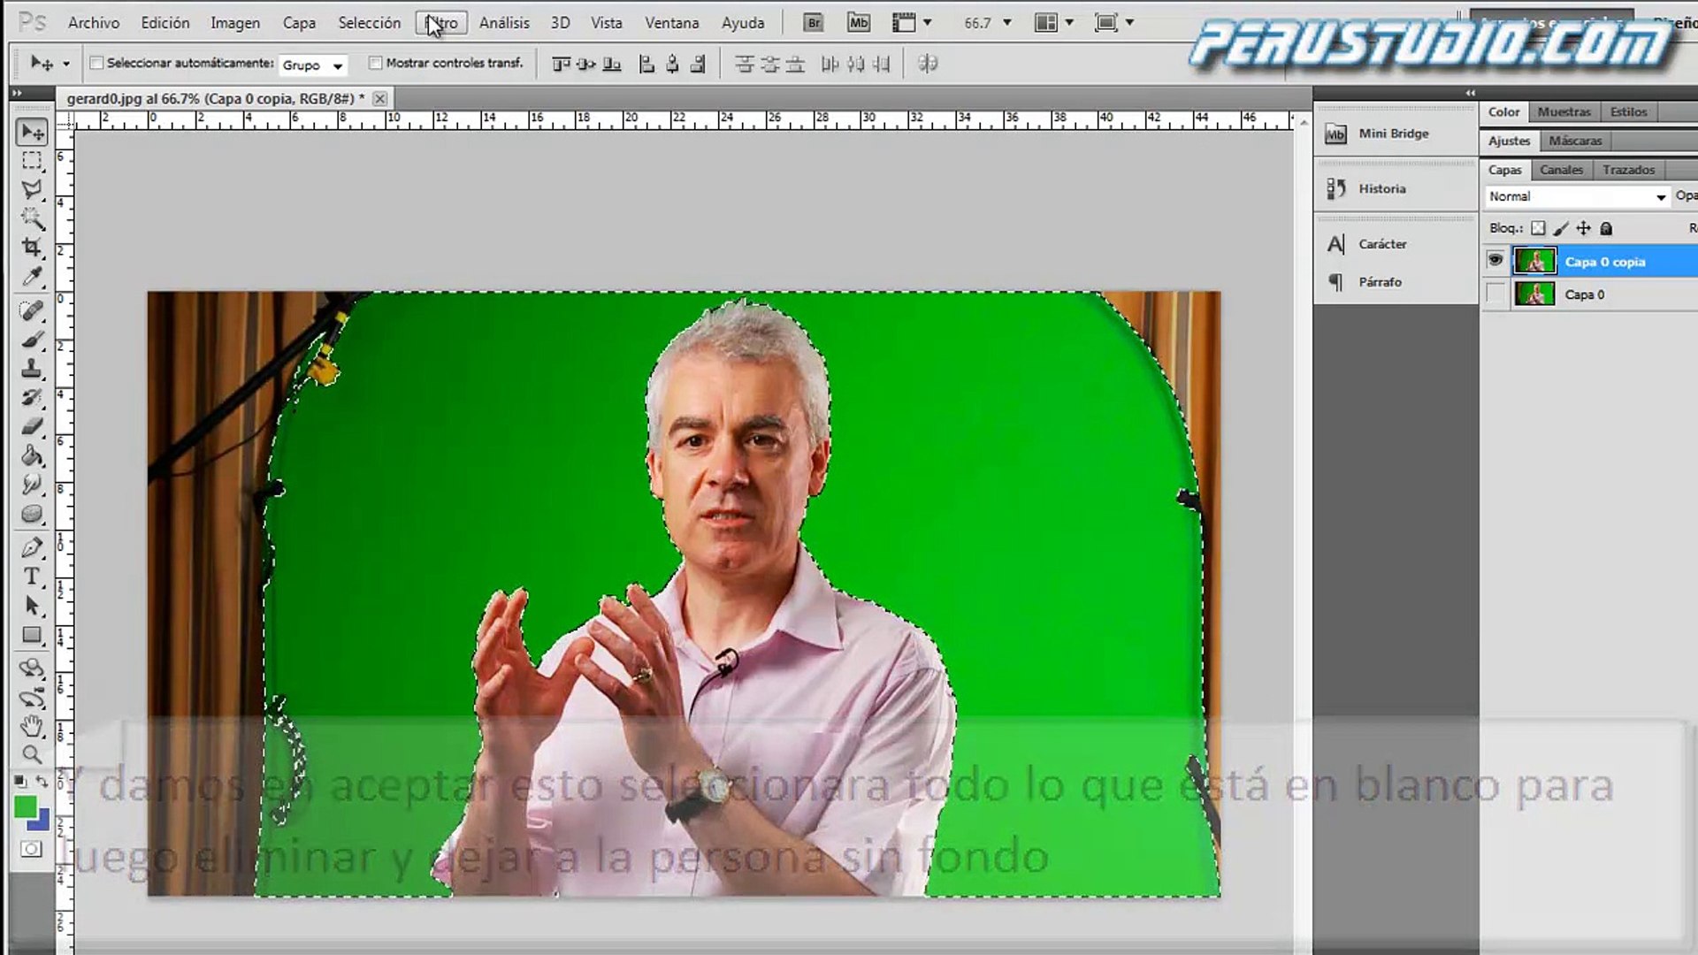Close the gerard0.jpg document tab
This screenshot has height=955, width=1698.
click(380, 98)
